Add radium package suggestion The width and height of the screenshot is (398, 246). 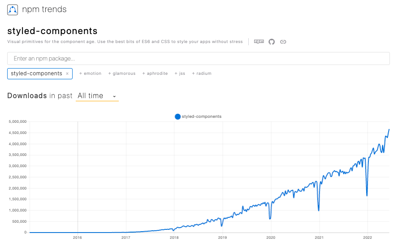click(x=202, y=73)
